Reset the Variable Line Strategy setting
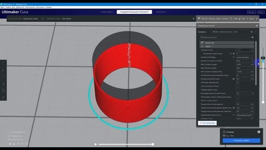Image resolution: width=266 pixels, height=150 pixels. point(234,57)
